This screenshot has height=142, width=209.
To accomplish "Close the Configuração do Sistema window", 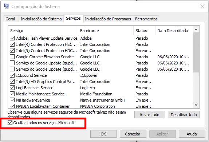I will [x=202, y=6].
